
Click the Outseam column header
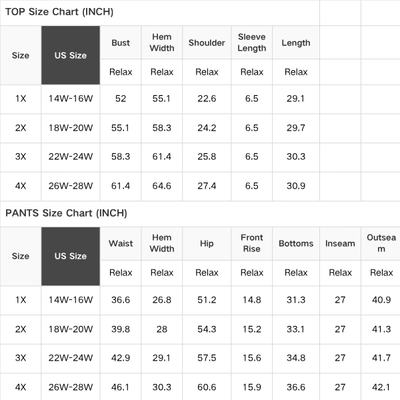pos(381,243)
